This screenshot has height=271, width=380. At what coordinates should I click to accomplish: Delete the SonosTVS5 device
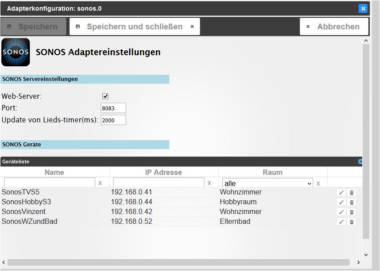[351, 193]
